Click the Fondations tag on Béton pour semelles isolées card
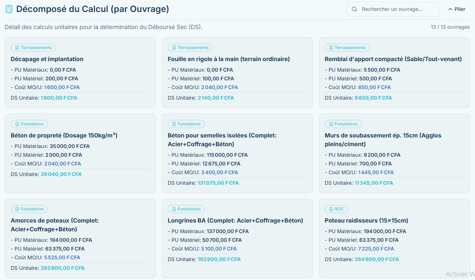This screenshot has width=475, height=280. click(x=186, y=124)
